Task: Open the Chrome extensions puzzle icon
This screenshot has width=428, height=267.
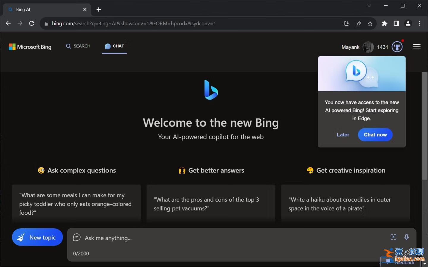Action: coord(385,23)
